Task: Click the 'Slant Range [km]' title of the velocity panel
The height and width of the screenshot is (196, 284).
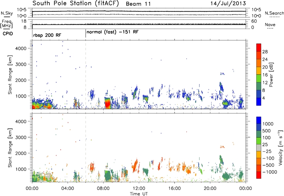Action: tap(10, 148)
